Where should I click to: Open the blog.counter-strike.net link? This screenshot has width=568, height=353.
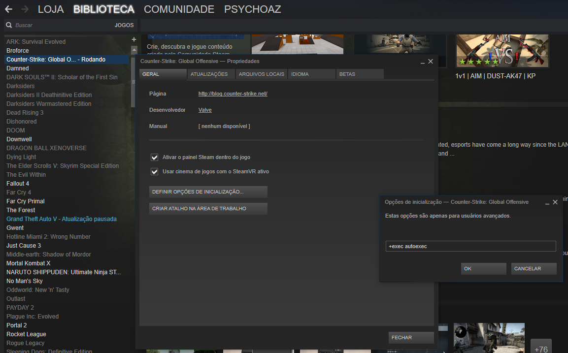[x=233, y=94]
